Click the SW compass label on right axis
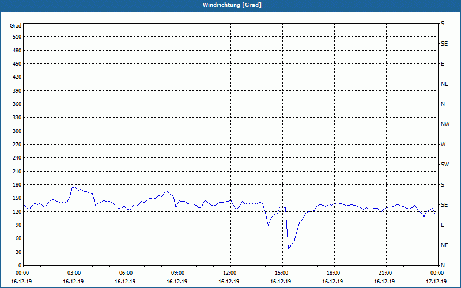 [x=445, y=165]
